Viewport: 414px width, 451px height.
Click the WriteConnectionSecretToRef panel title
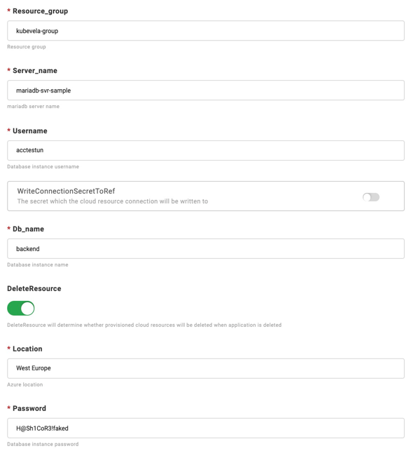click(x=66, y=191)
